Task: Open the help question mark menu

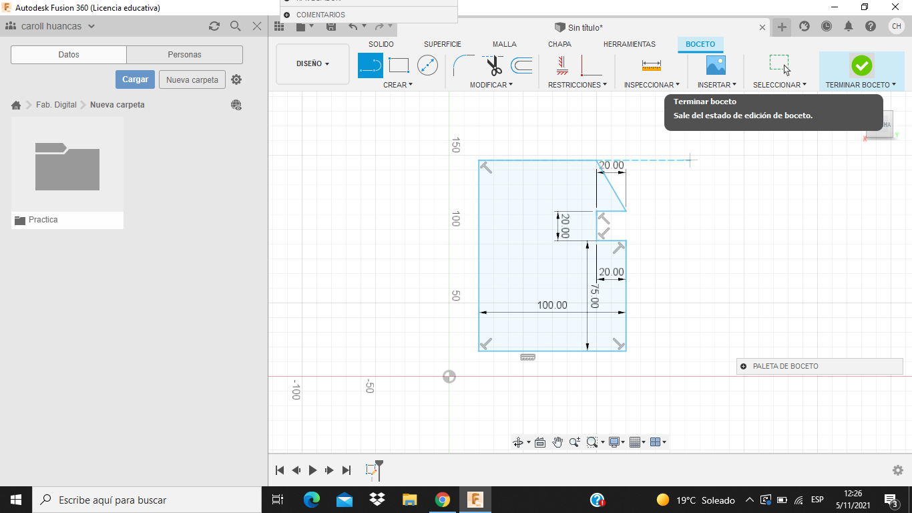Action: [871, 27]
